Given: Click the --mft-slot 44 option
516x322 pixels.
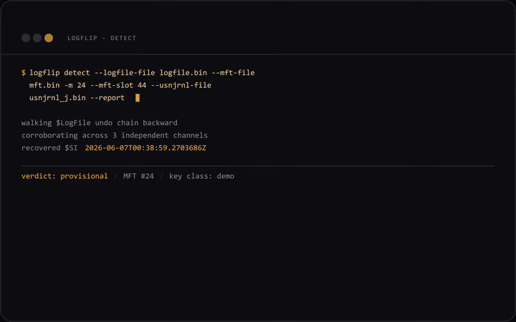Looking at the screenshot, I should pyautogui.click(x=118, y=85).
